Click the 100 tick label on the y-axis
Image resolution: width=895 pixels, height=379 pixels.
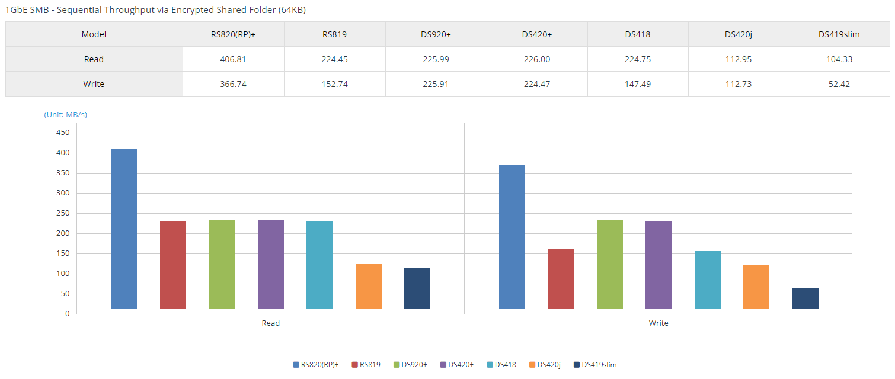click(x=63, y=274)
